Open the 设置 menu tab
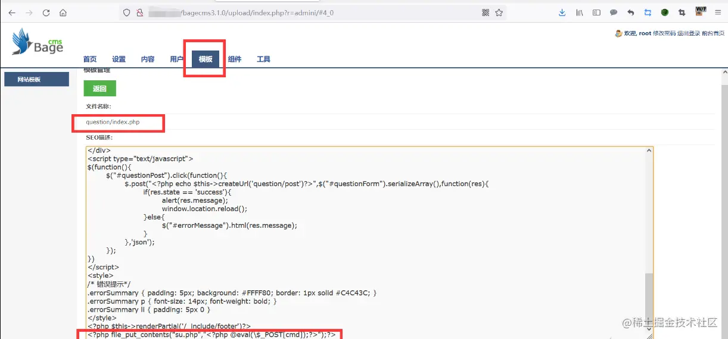Viewport: 728px width, 339px height. tap(119, 59)
